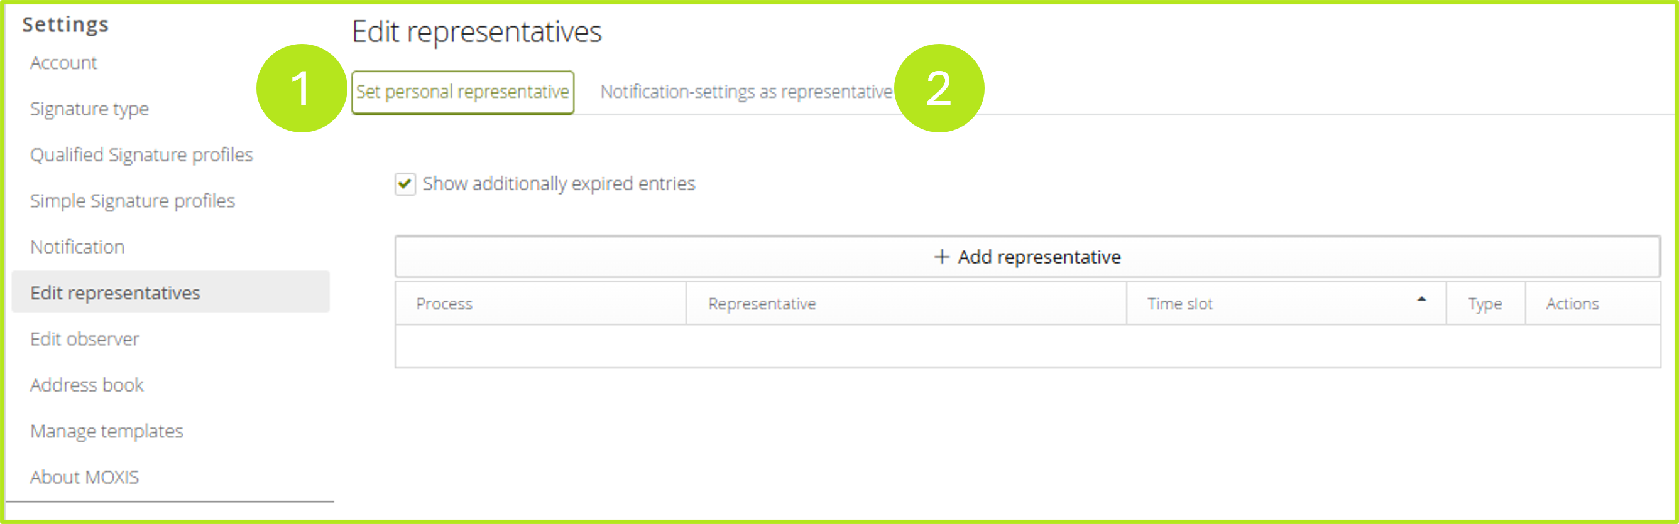Select the Process column header
Viewport: 1679px width, 524px height.
444,303
